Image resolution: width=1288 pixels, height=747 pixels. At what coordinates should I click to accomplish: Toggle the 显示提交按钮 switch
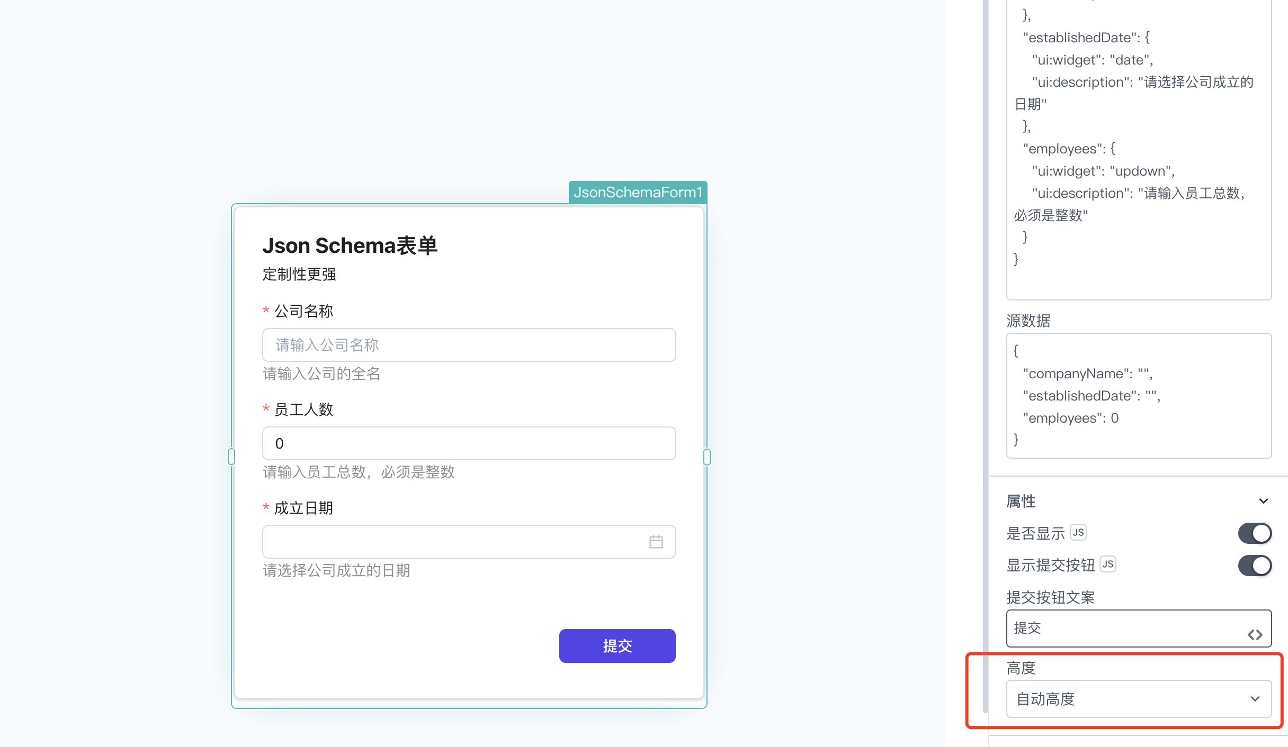pyautogui.click(x=1255, y=566)
